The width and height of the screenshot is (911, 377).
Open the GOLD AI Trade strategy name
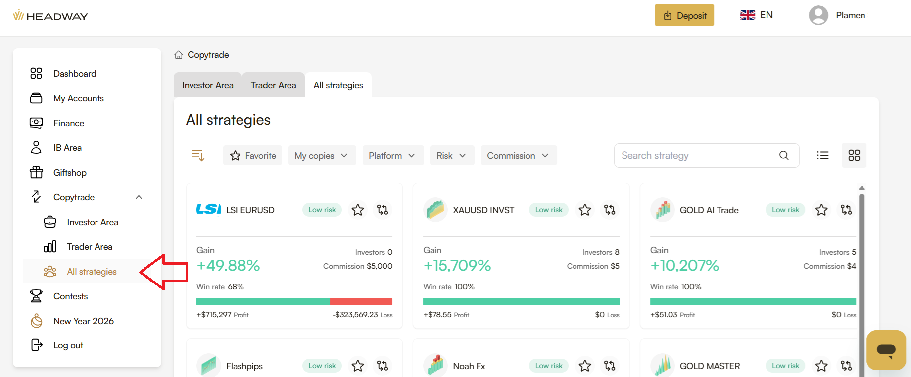(x=709, y=210)
